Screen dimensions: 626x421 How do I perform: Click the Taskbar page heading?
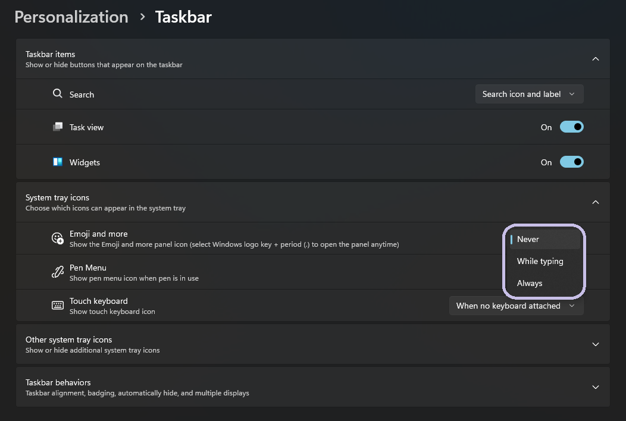click(x=183, y=17)
